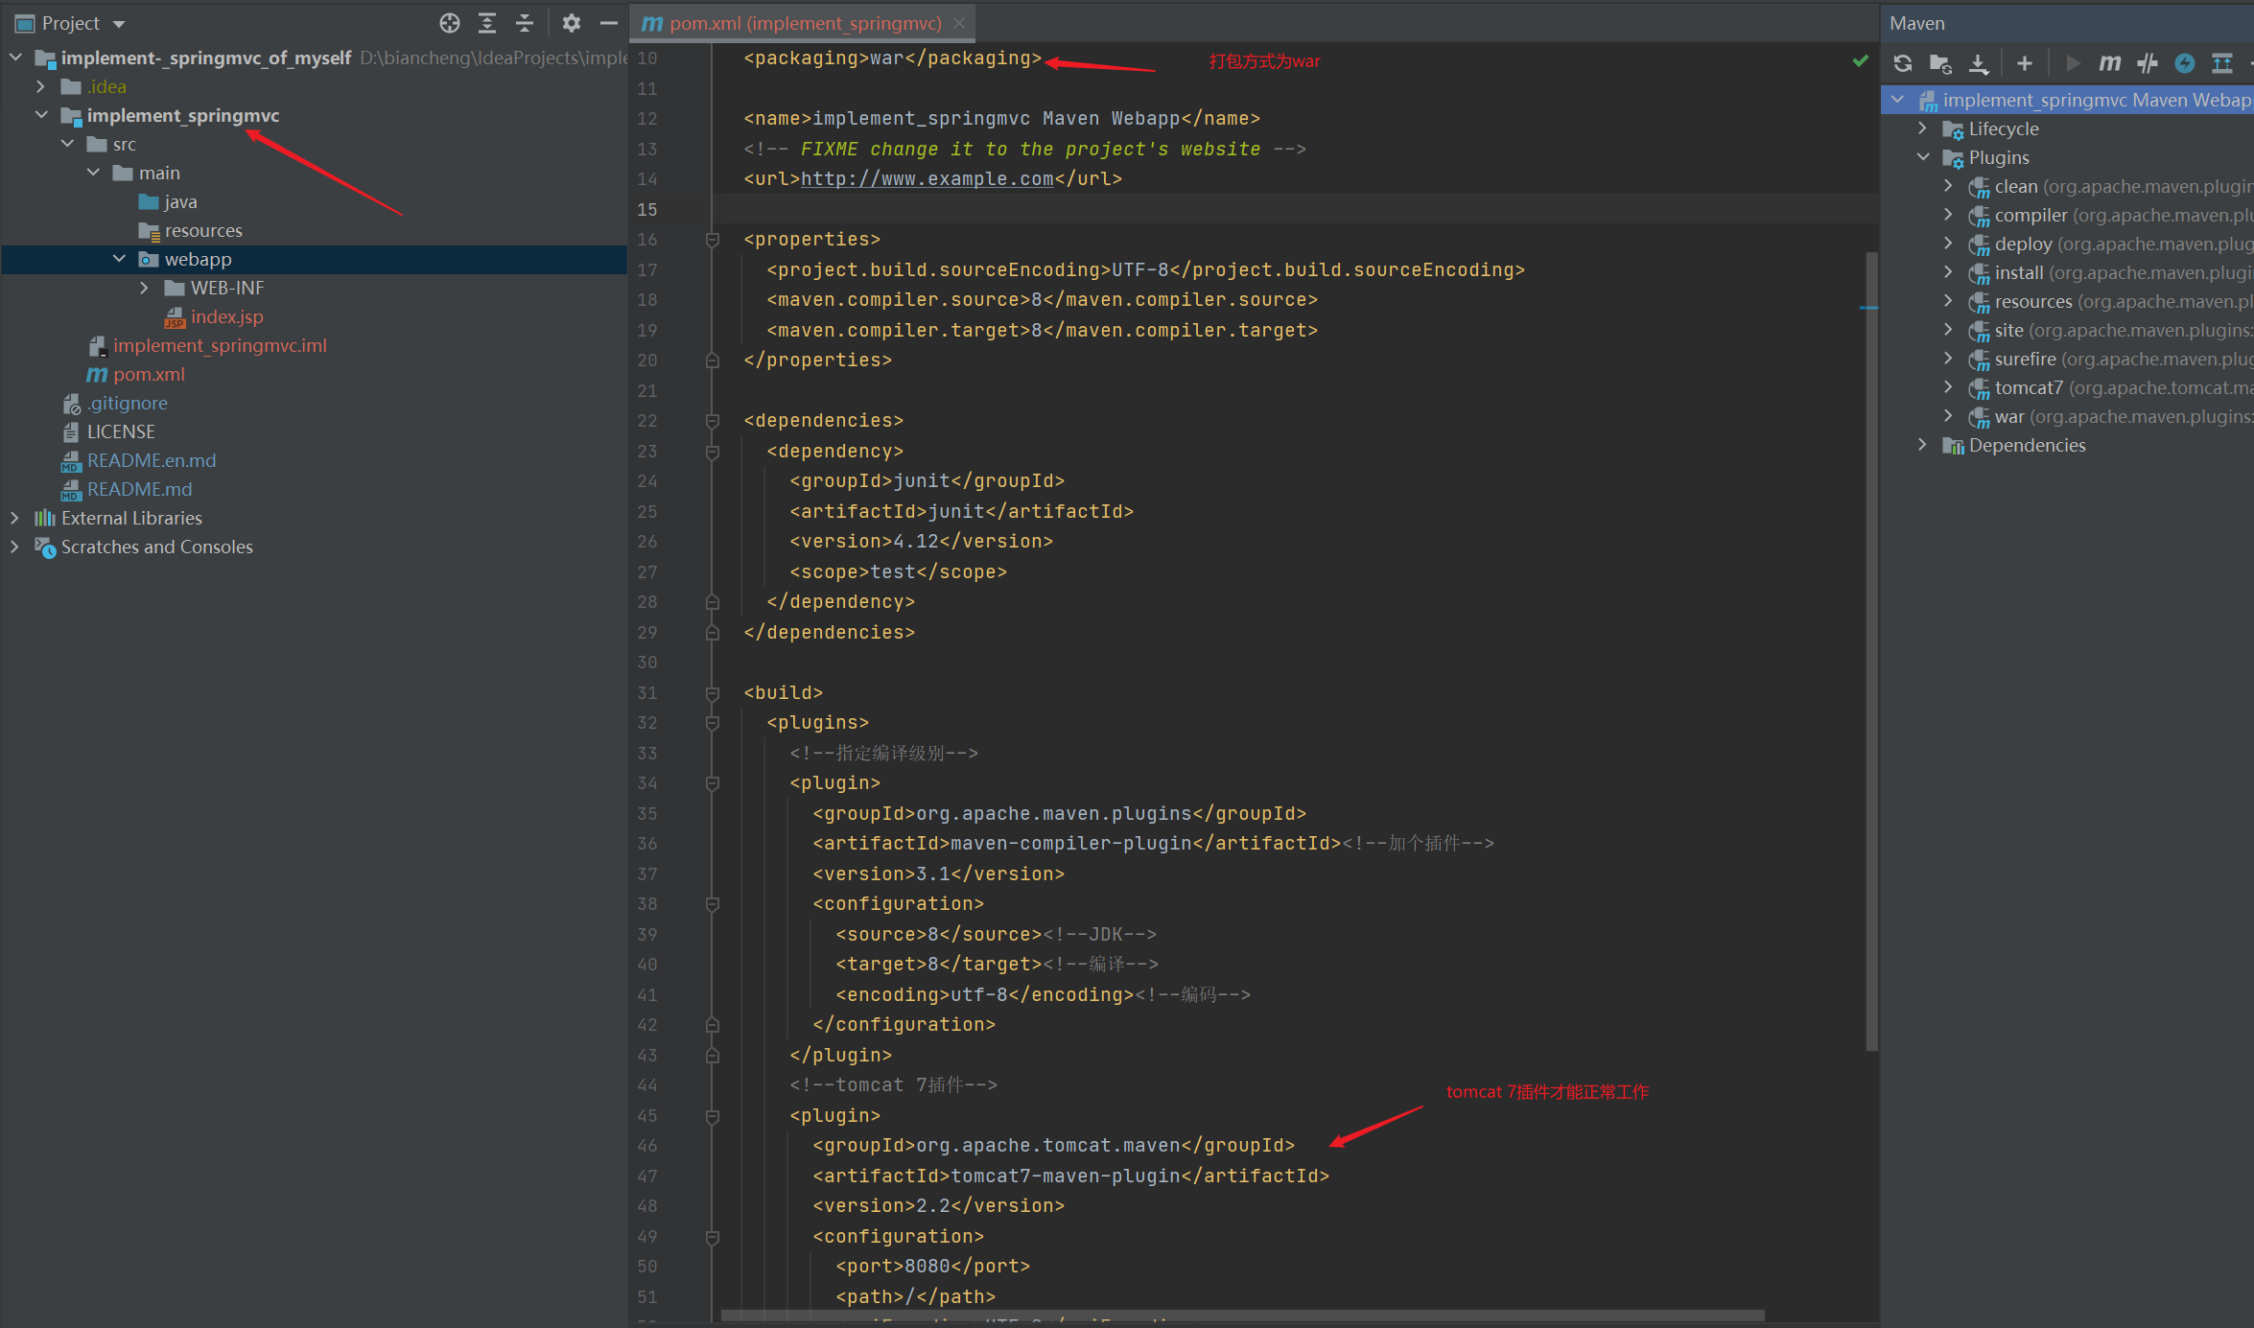Click Download Sources and Documentation icon
Image resolution: width=2254 pixels, height=1328 pixels.
pyautogui.click(x=1978, y=63)
